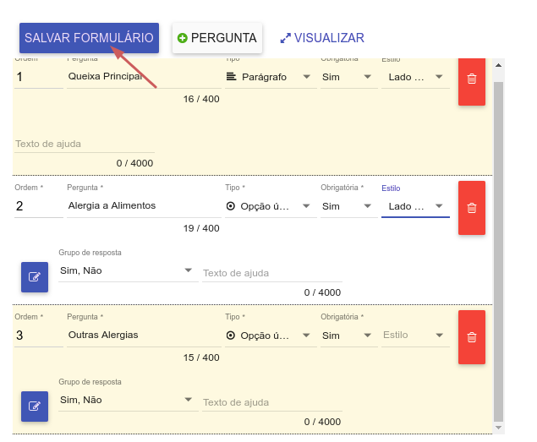Delete the Alergia a Alimentos question
537x442 pixels.
tap(472, 208)
